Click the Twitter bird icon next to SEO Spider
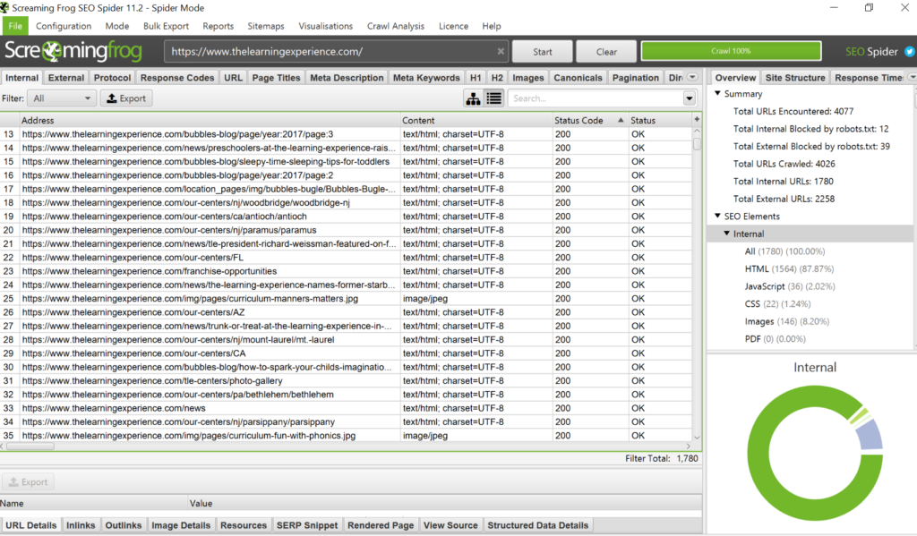Image resolution: width=917 pixels, height=536 pixels. coord(910,51)
